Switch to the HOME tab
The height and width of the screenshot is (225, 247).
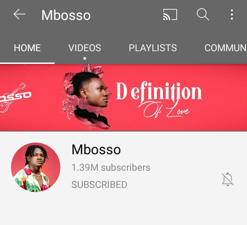(x=27, y=48)
